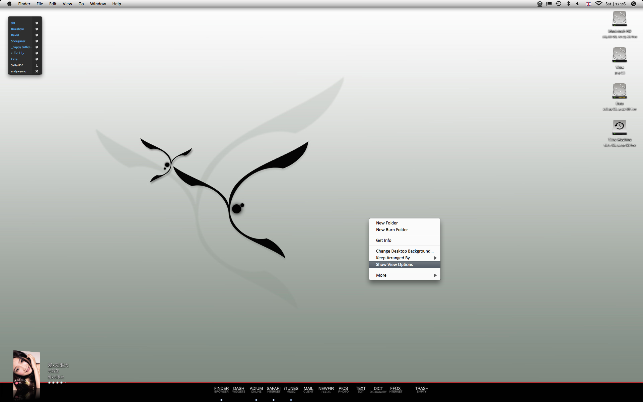Select contact David in buddy list

click(x=15, y=35)
